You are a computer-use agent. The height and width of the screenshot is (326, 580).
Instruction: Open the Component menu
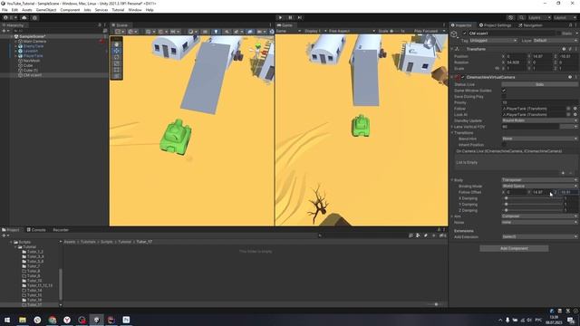pyautogui.click(x=70, y=10)
